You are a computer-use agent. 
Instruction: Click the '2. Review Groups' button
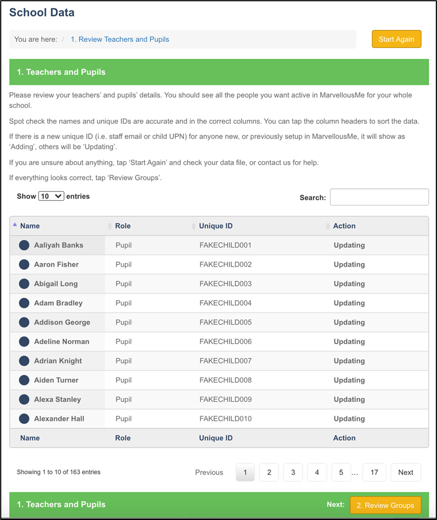pyautogui.click(x=385, y=505)
